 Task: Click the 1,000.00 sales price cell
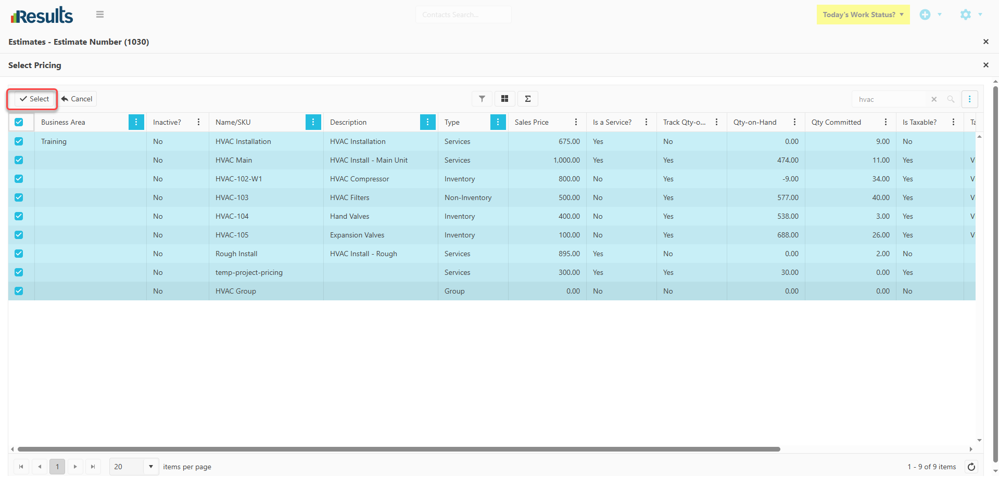tap(547, 160)
